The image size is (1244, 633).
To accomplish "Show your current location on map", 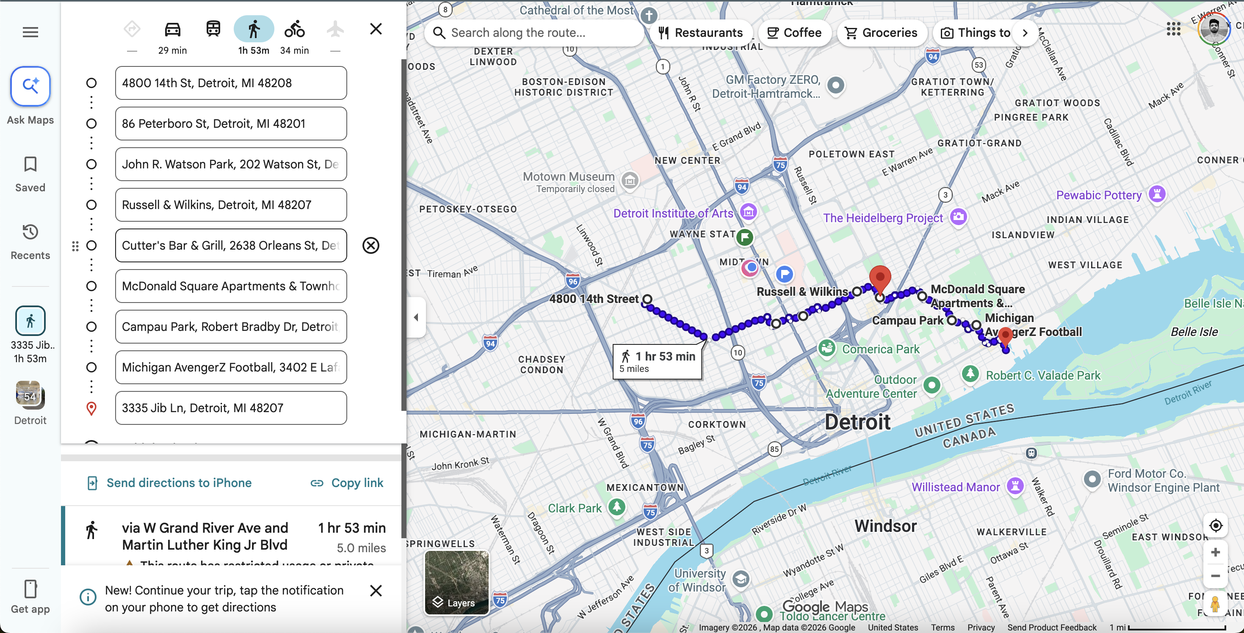I will point(1215,525).
